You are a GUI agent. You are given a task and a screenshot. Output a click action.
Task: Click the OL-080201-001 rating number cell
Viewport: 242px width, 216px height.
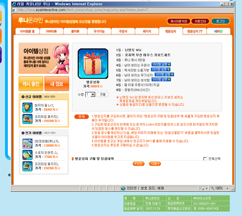point(211,204)
